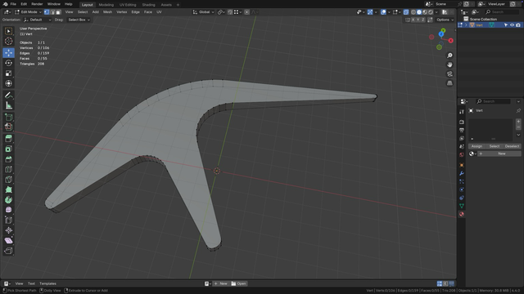Expand the Select Box drag dropdown
The width and height of the screenshot is (524, 294).
pos(79,20)
